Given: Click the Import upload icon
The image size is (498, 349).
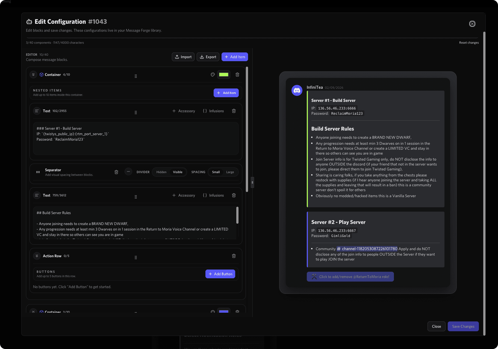Looking at the screenshot, I should tap(178, 57).
